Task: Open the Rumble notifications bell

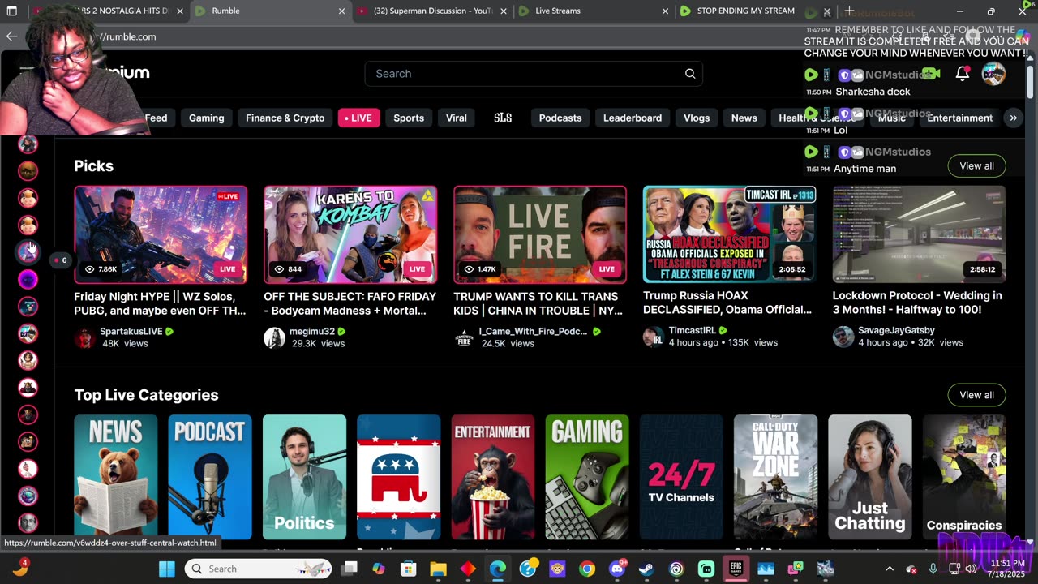Action: [x=963, y=74]
